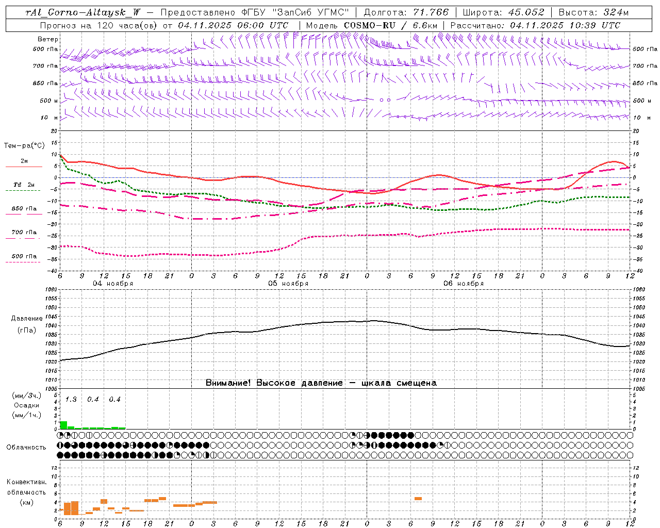Click the left '1060' pressure axis label
Image resolution: width=660 pixels, height=528 pixels.
pos(52,290)
